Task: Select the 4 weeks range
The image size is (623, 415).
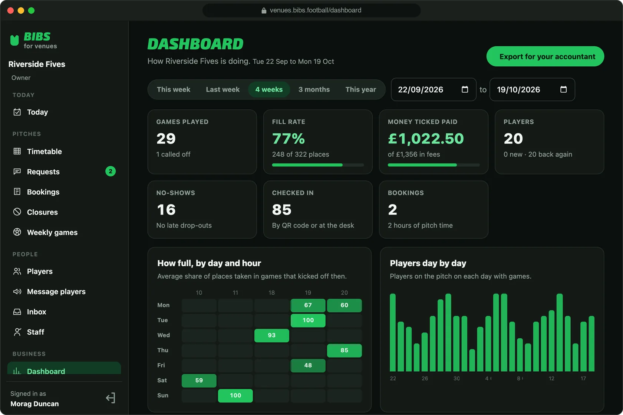Action: click(x=269, y=89)
